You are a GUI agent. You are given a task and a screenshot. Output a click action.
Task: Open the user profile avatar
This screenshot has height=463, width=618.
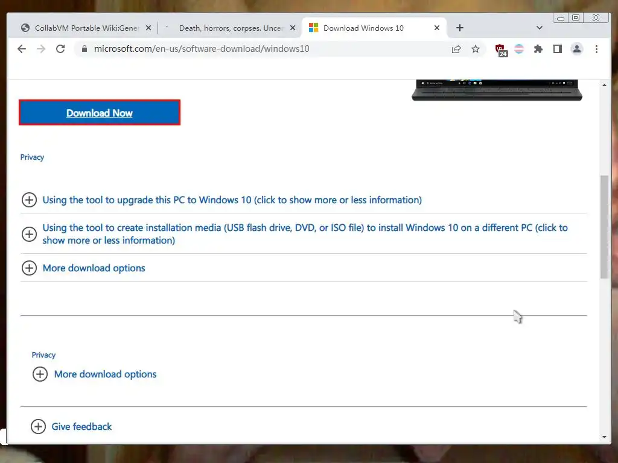(576, 49)
